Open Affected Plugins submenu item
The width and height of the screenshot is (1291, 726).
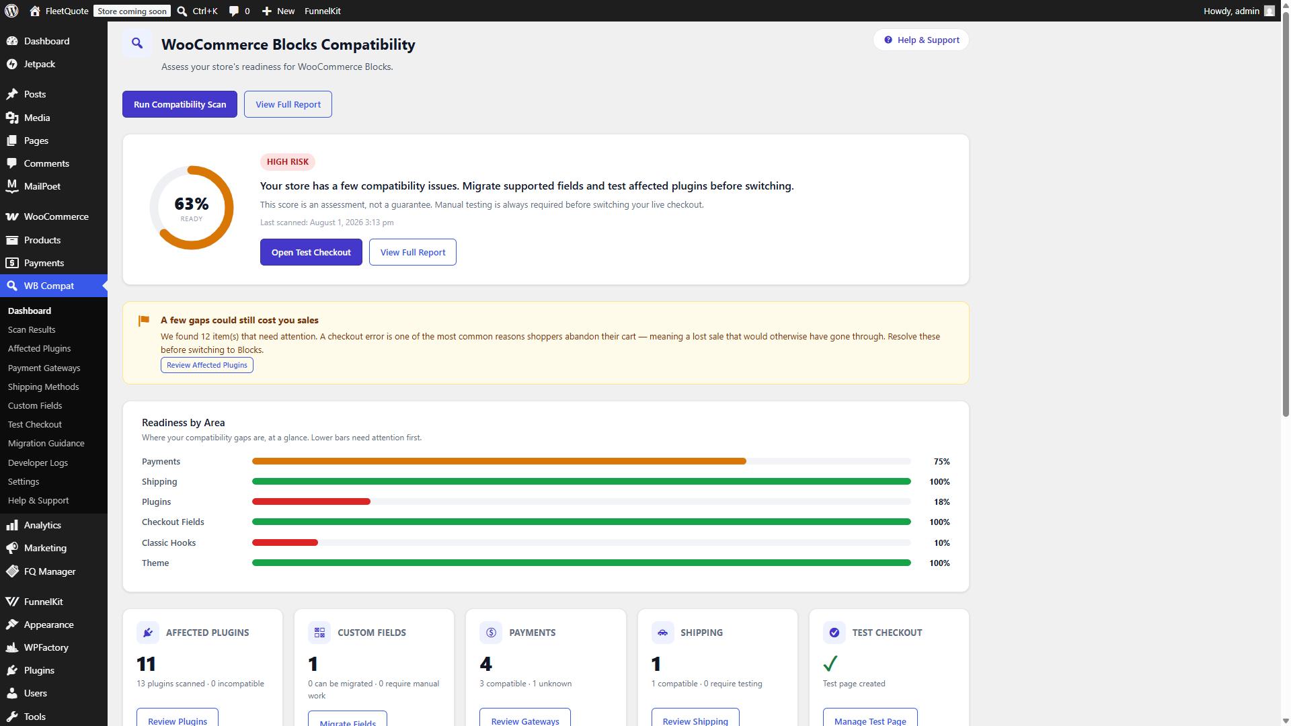coord(39,348)
